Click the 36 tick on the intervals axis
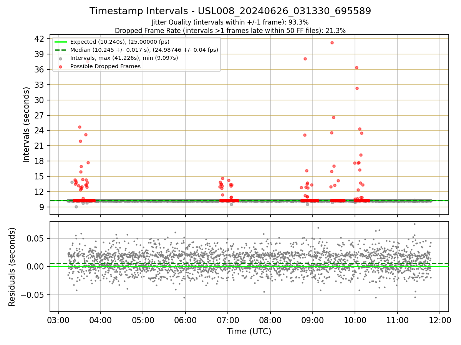 (x=39, y=69)
